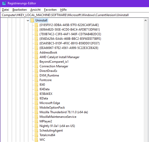Select the Fontcore key

click(45, 80)
